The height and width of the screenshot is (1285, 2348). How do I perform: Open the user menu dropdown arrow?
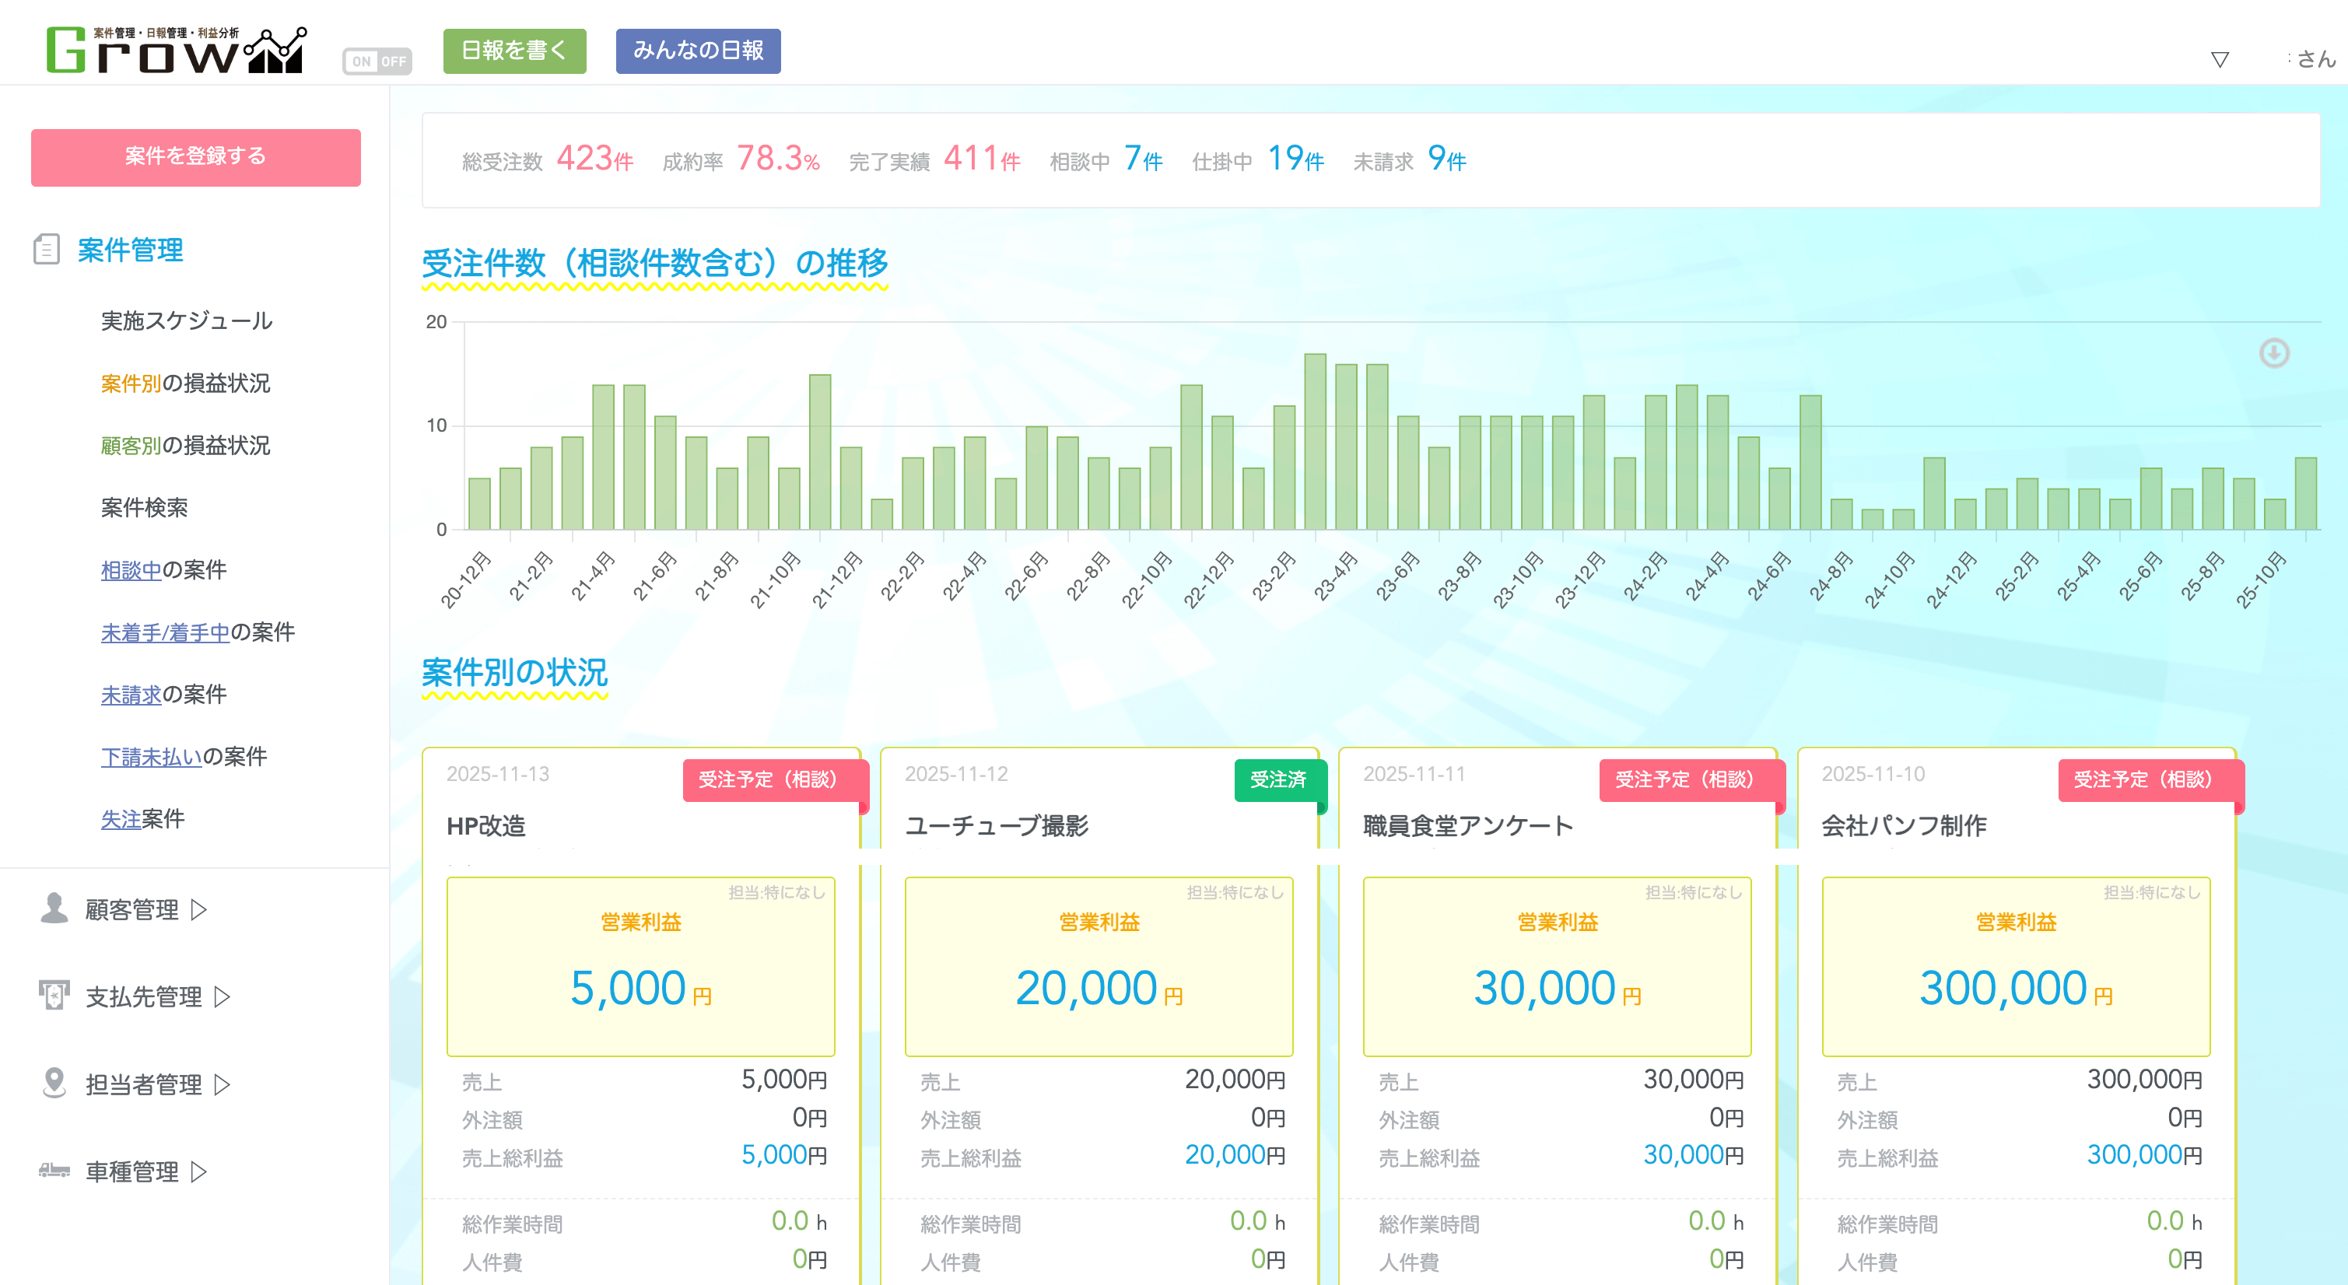pyautogui.click(x=2219, y=58)
